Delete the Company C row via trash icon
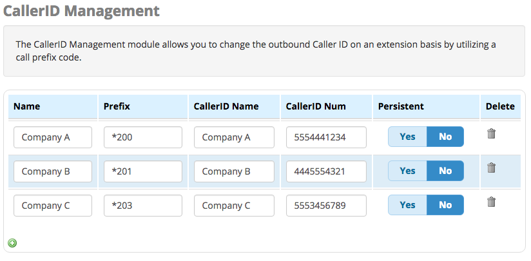The height and width of the screenshot is (261, 531). [x=492, y=202]
